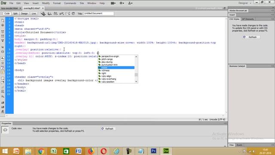
Task: Open the Window menu
Action: [92, 3]
